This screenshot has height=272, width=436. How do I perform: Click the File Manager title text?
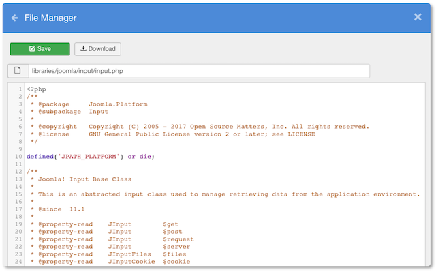50,18
